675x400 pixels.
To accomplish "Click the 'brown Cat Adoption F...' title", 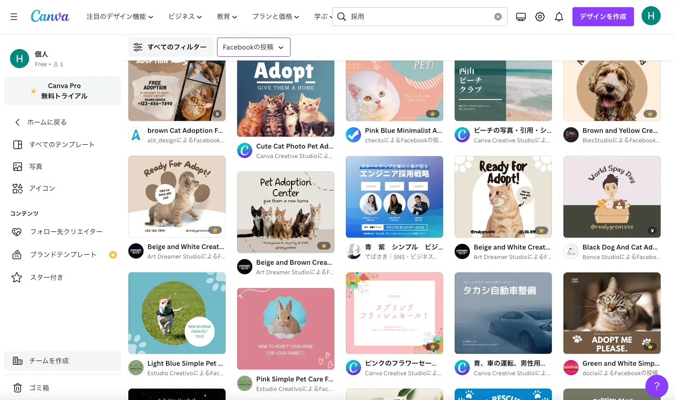I will click(x=185, y=130).
